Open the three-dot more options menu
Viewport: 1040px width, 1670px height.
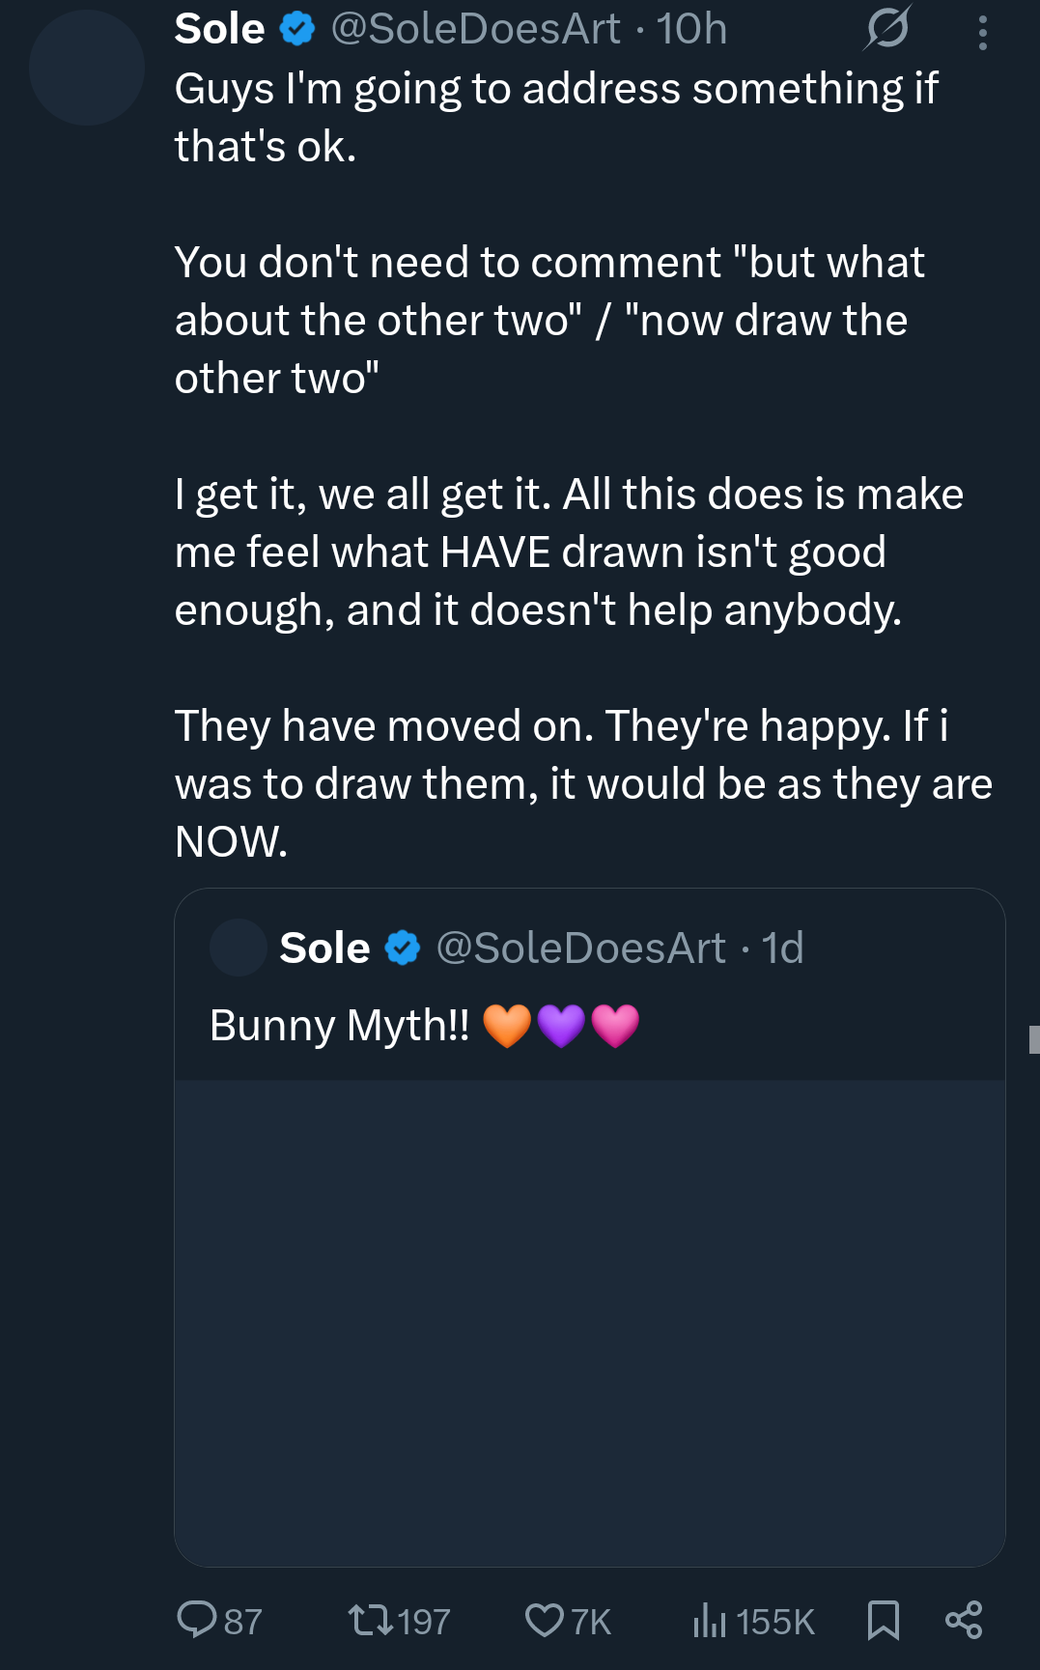pos(982,33)
